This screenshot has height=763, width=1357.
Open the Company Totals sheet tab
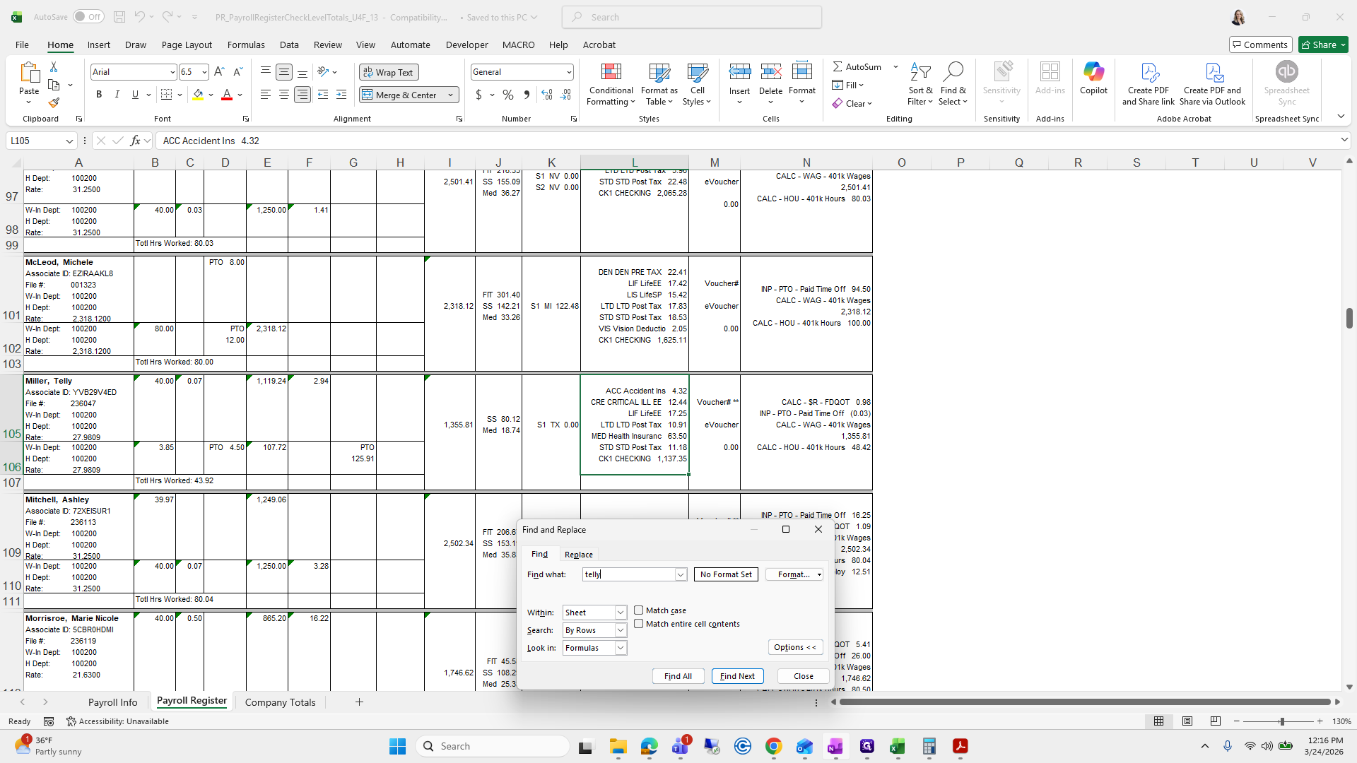coord(280,702)
